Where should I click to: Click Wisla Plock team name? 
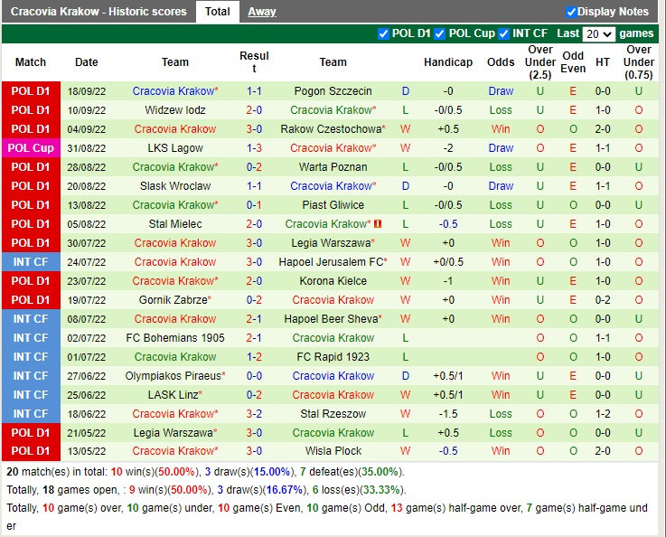click(333, 451)
